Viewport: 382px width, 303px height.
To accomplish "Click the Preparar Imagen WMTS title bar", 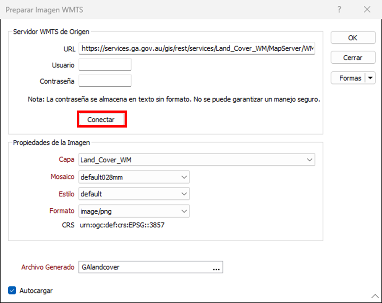I will coord(158,10).
